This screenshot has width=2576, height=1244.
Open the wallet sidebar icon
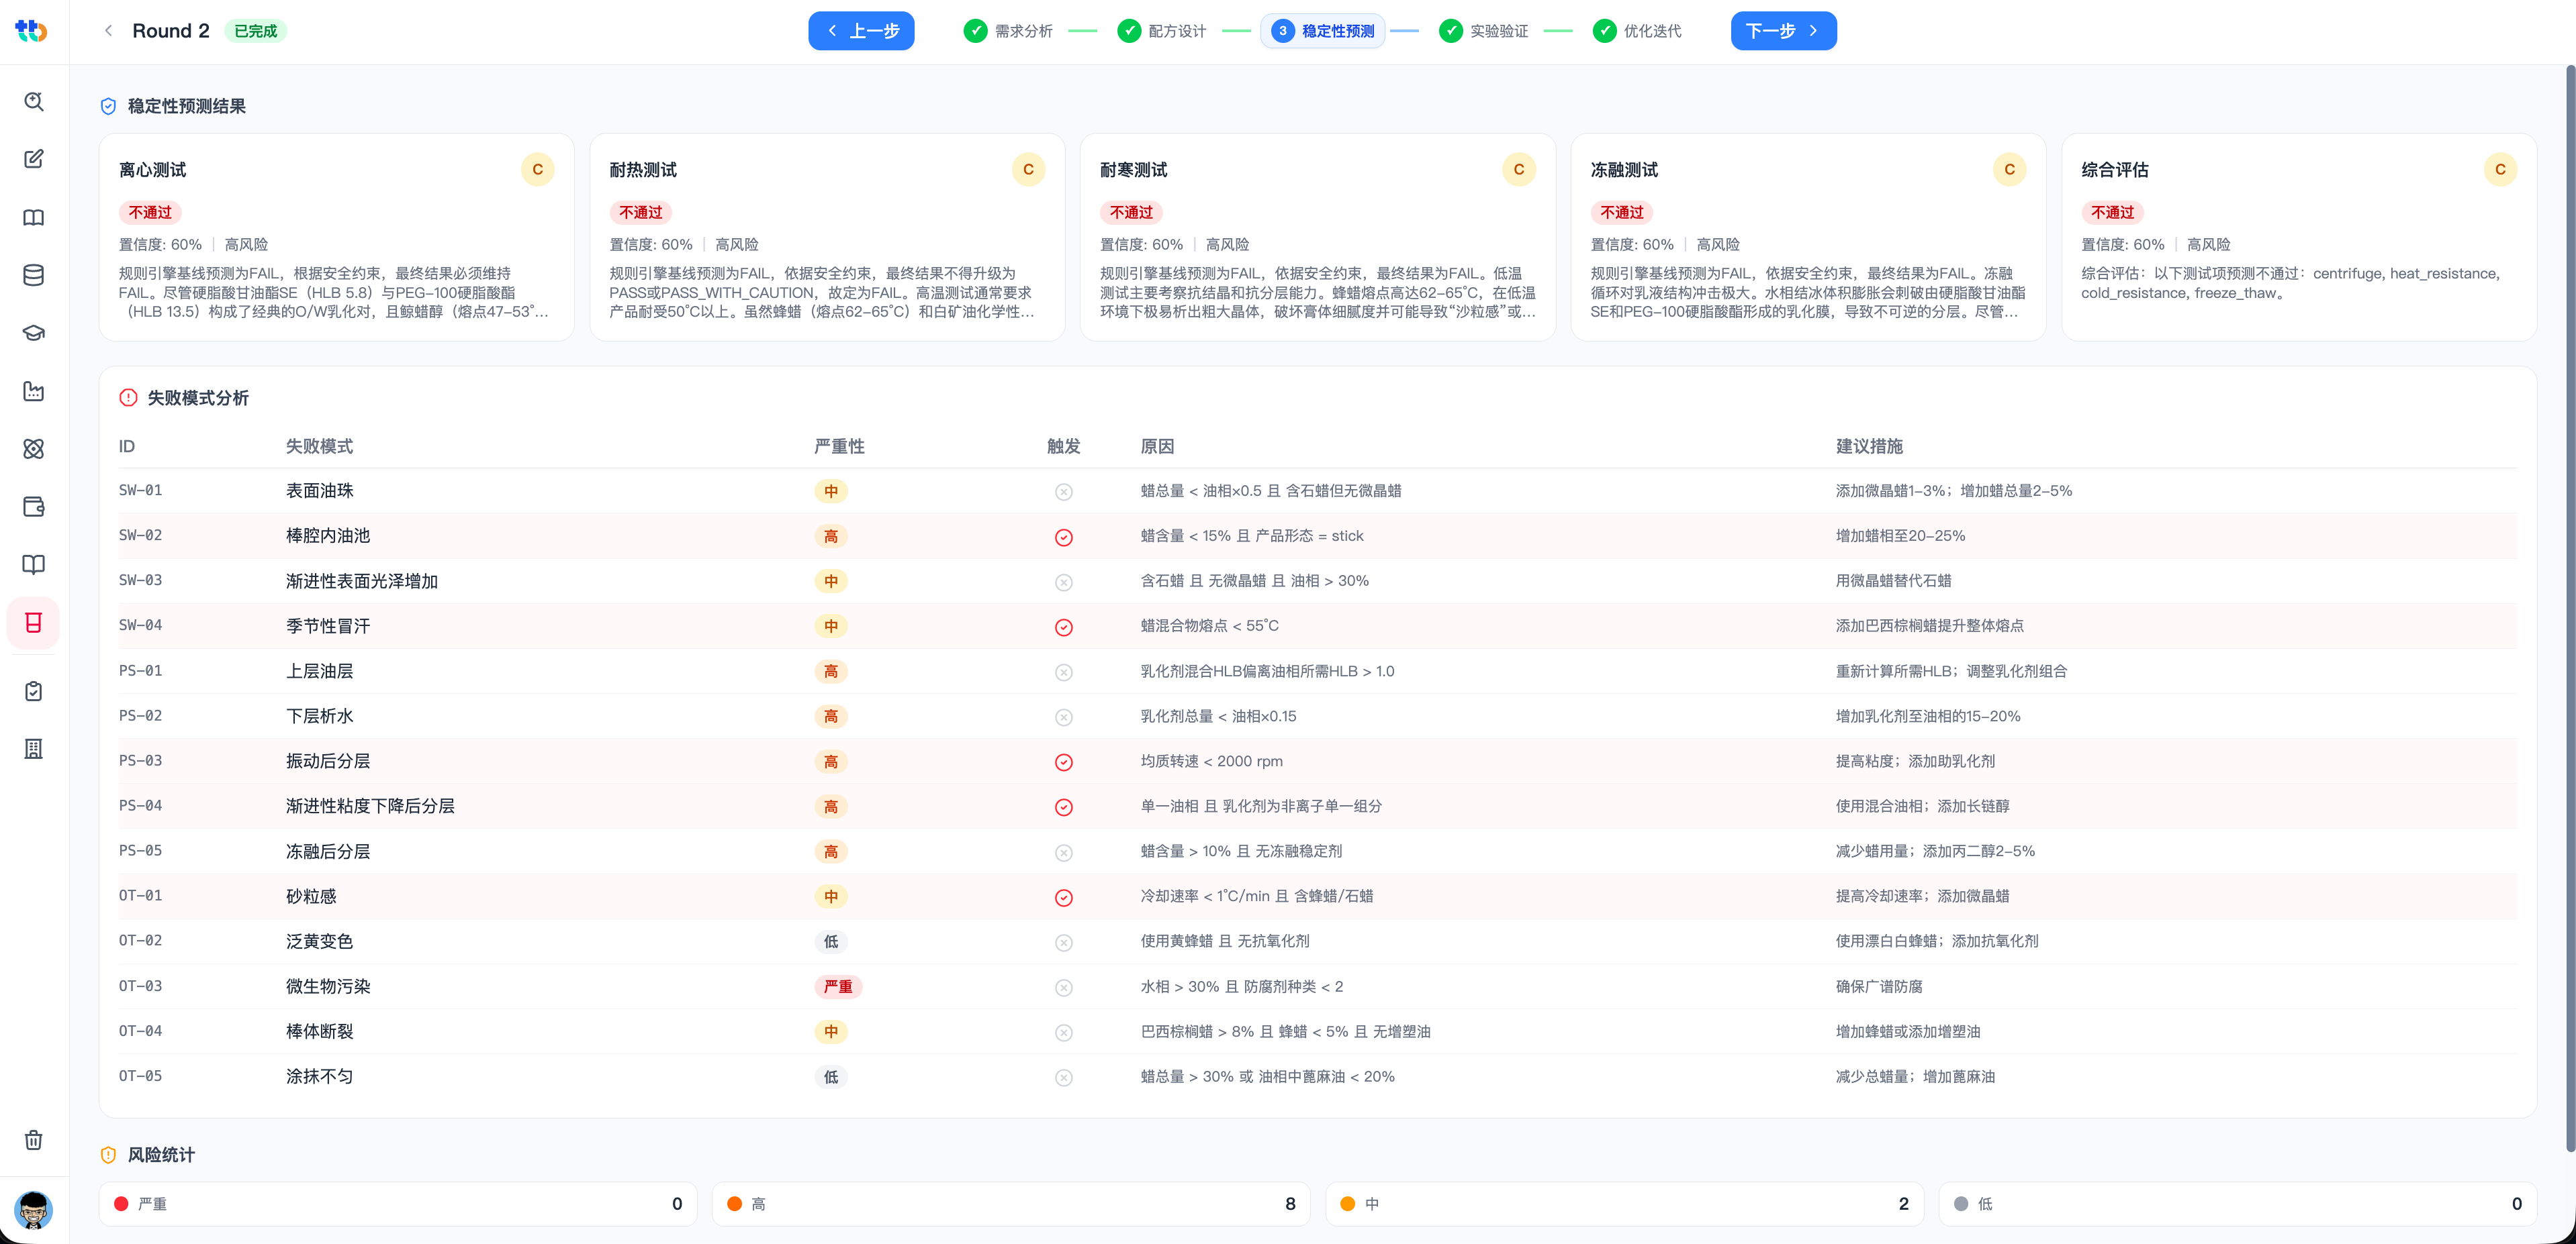[33, 507]
